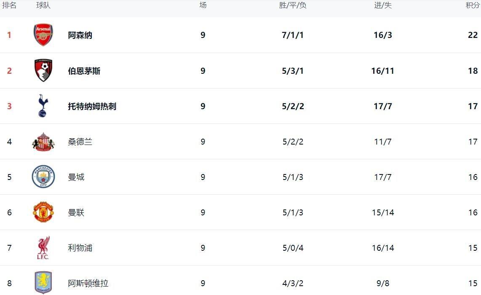Screen dimensions: 481x295
Task: Click the 进/失 column header
Action: point(383,5)
